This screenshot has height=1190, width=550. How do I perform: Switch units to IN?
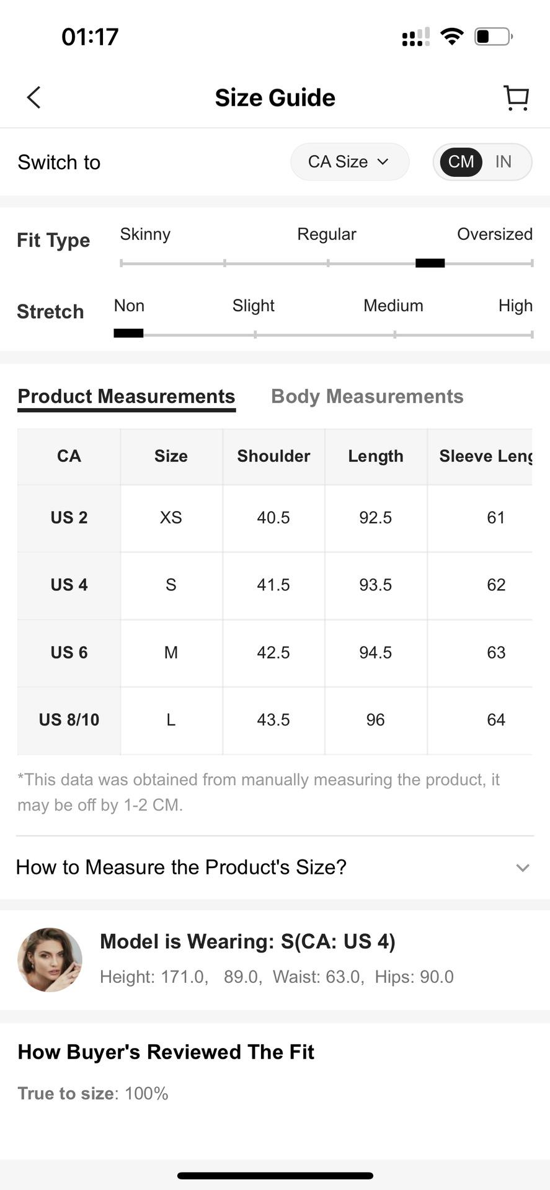point(503,162)
